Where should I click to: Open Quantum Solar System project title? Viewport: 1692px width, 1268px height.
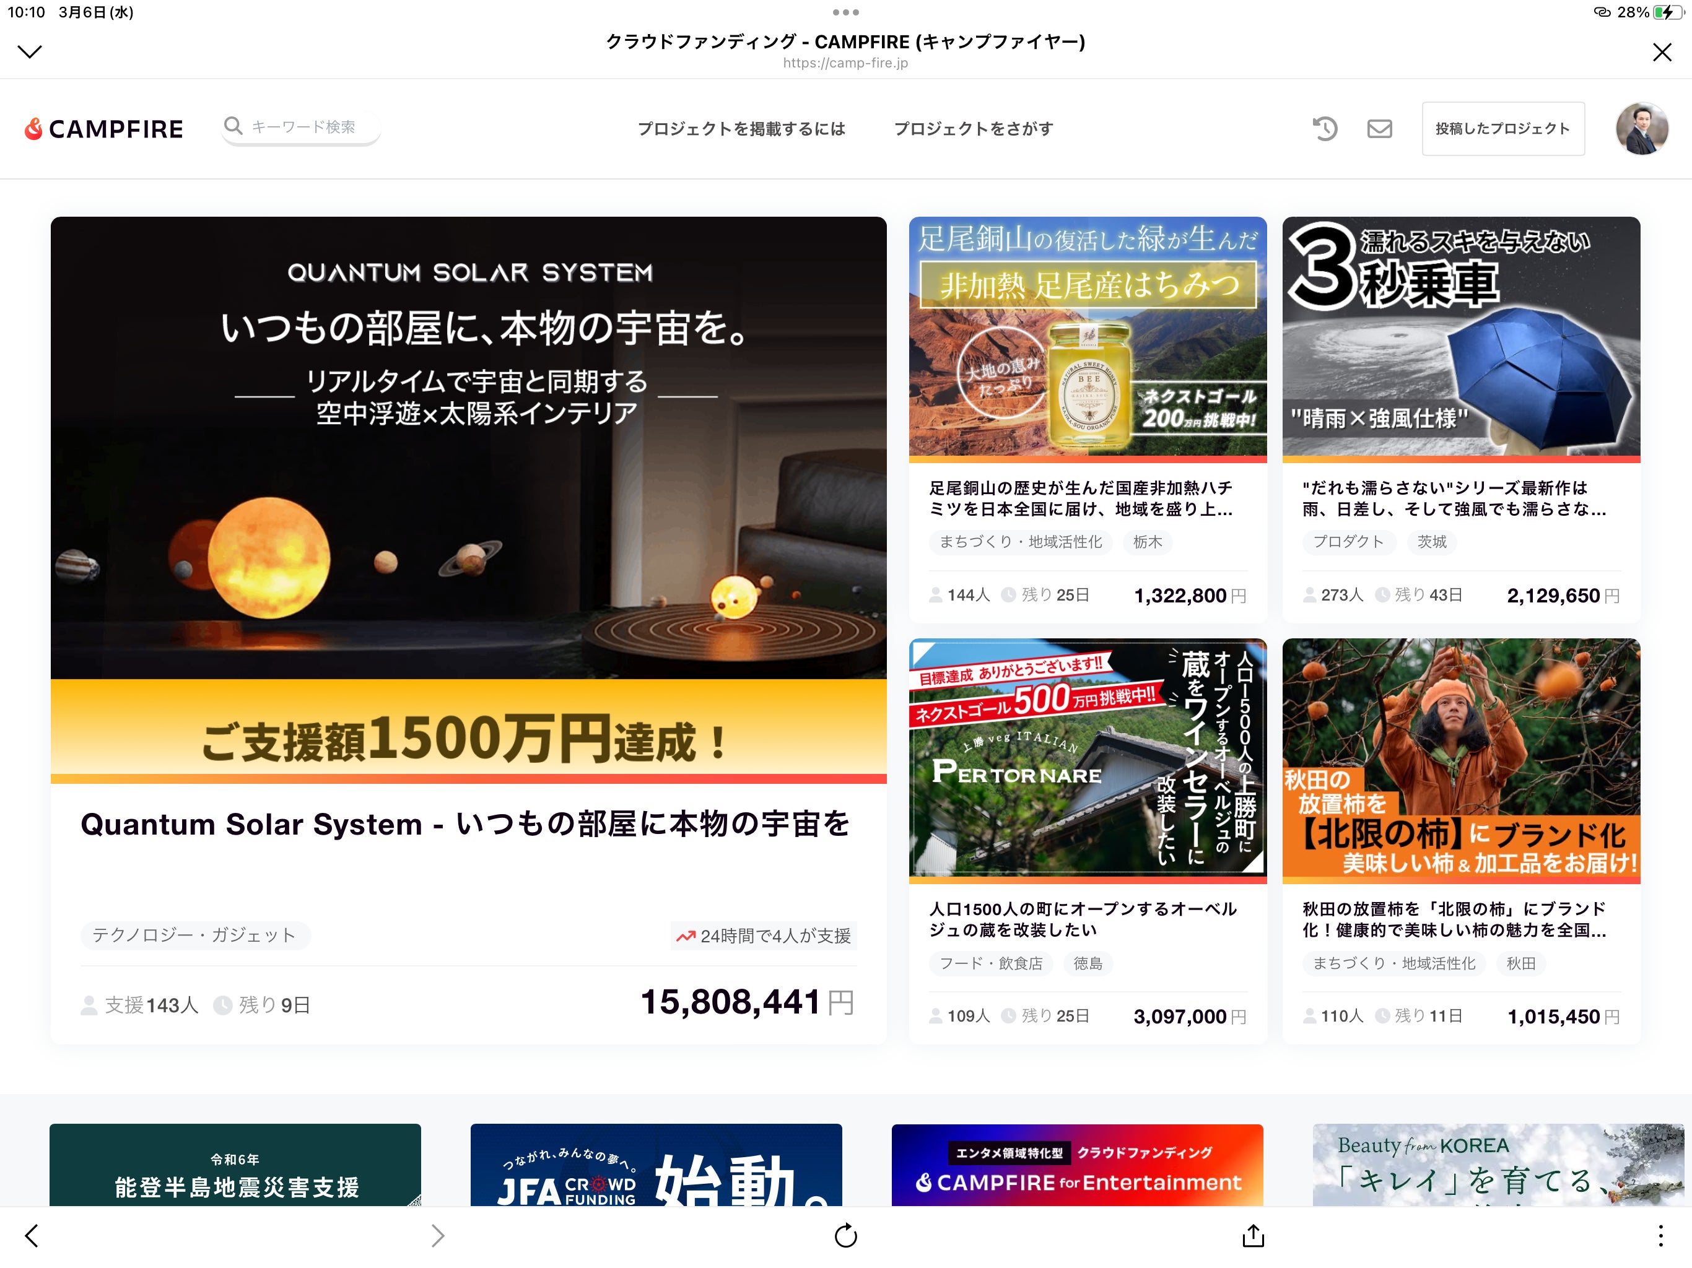coord(465,825)
